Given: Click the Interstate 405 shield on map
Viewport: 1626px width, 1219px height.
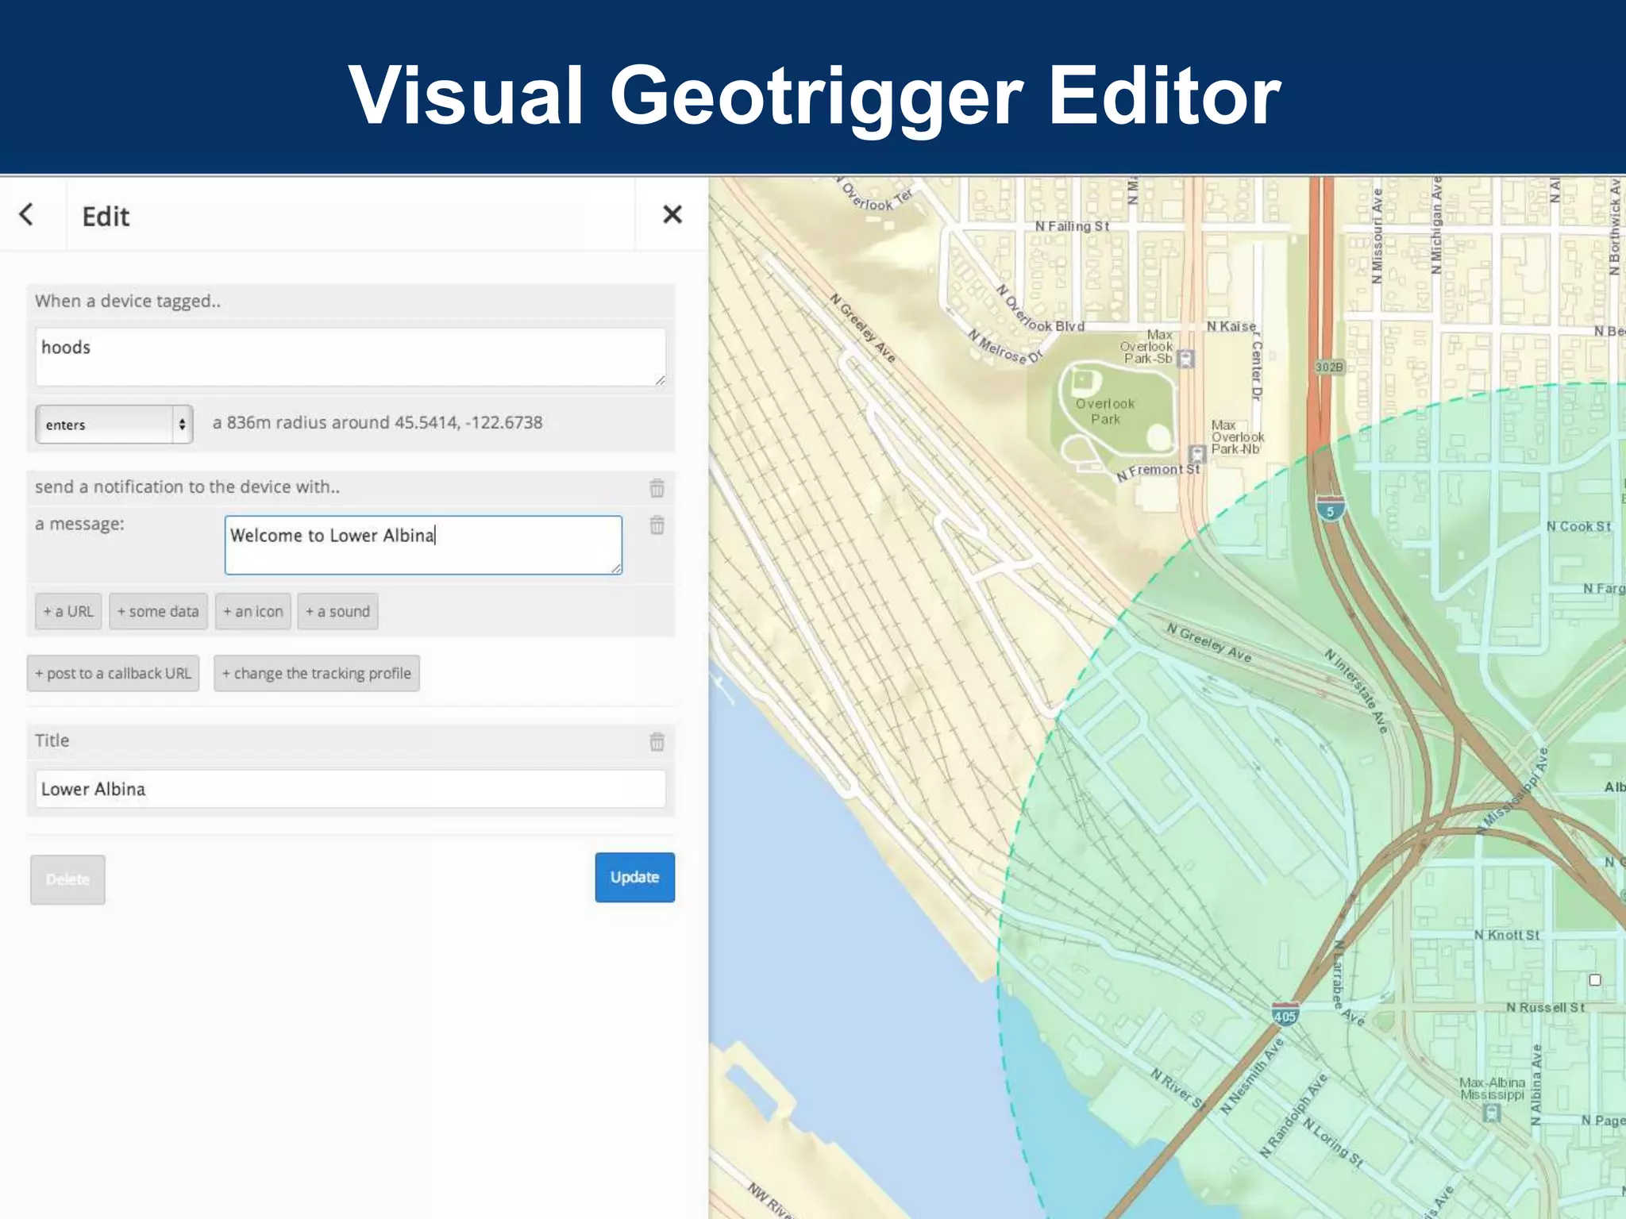Looking at the screenshot, I should coord(1285,1014).
